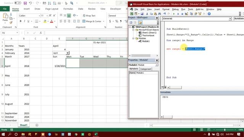Viewport: 244px width, 137px height.
Task: Close the Project - VBAProject panel
Action: (157, 18)
